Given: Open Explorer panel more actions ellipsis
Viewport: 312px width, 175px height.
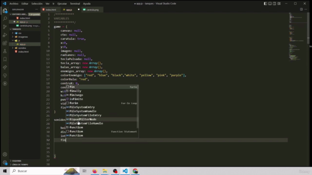Looking at the screenshot, I should pyautogui.click(x=37, y=9).
